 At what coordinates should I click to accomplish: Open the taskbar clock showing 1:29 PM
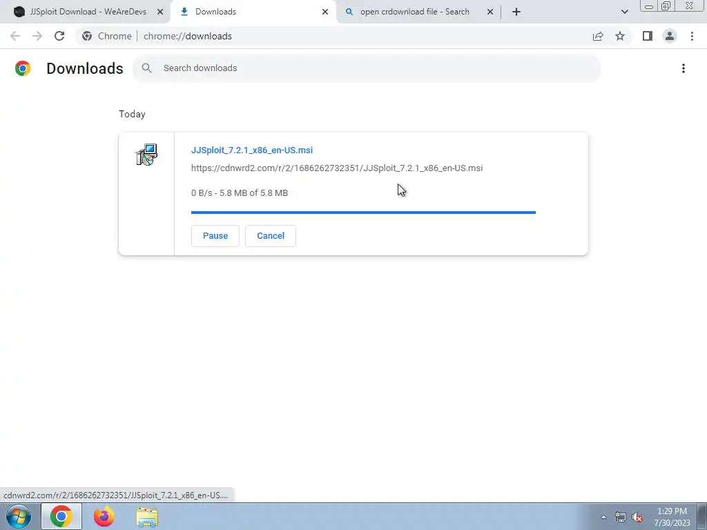(x=672, y=517)
